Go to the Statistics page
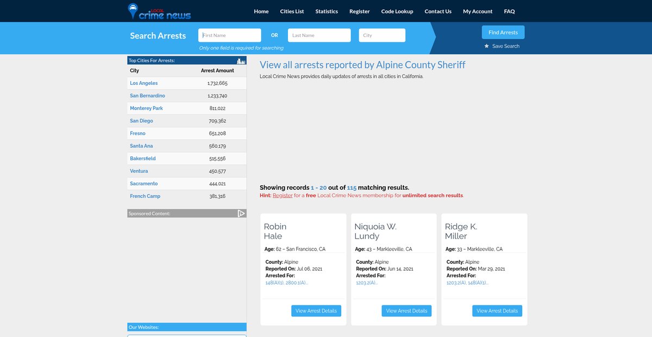Image resolution: width=652 pixels, height=337 pixels. (327, 11)
